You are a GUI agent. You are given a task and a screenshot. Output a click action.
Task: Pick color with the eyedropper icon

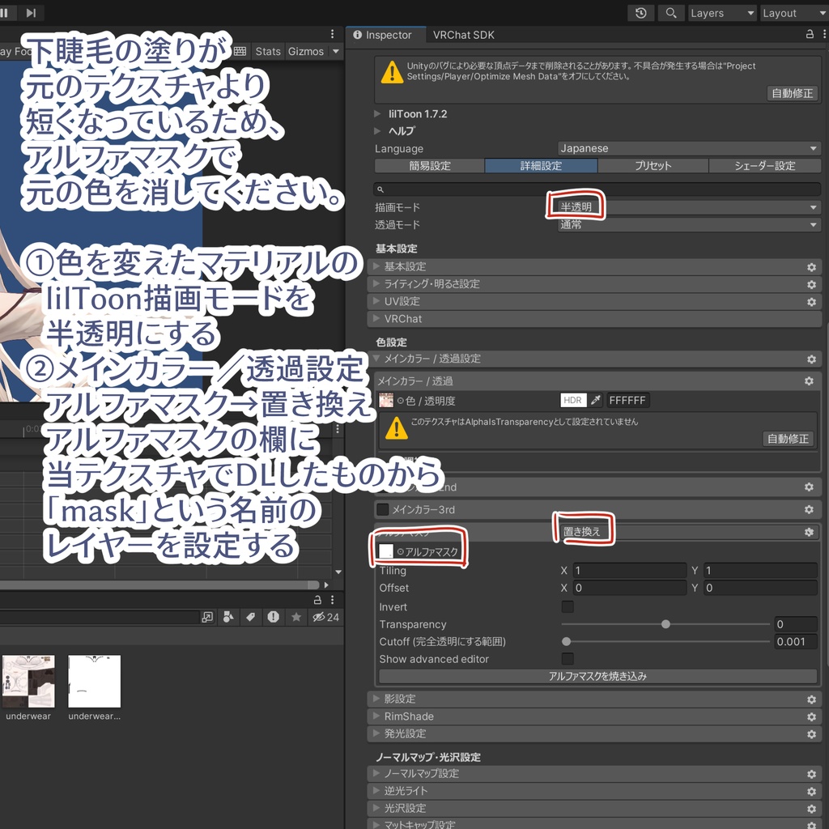597,400
